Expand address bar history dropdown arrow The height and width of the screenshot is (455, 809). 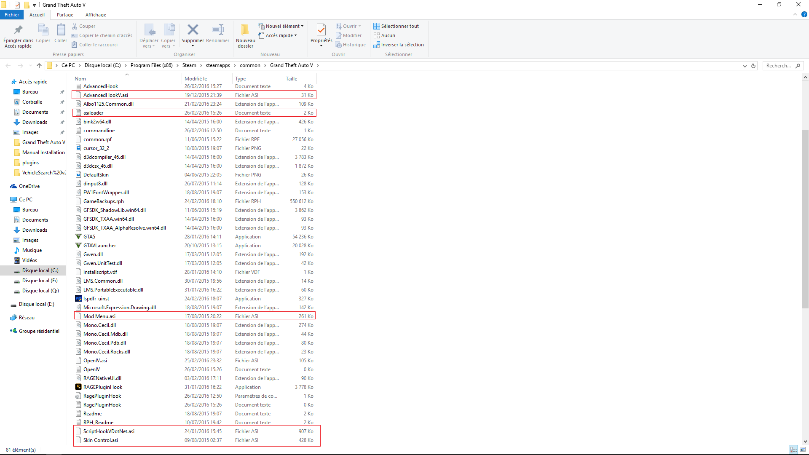[745, 66]
